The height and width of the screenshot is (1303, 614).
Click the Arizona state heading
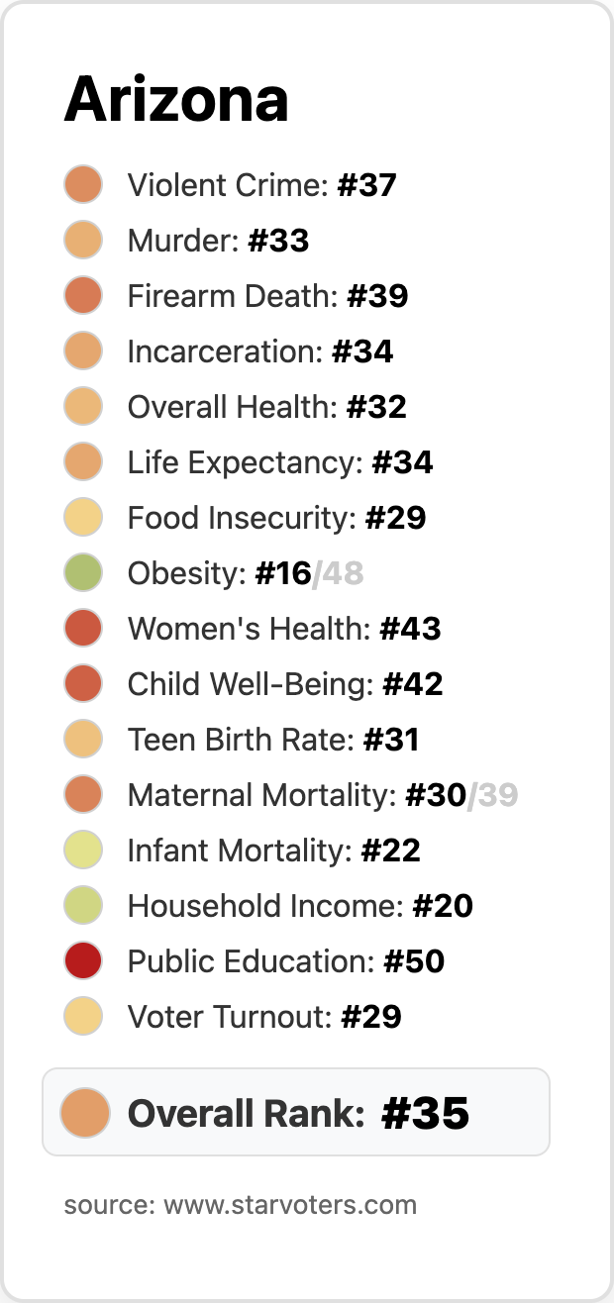pos(176,100)
